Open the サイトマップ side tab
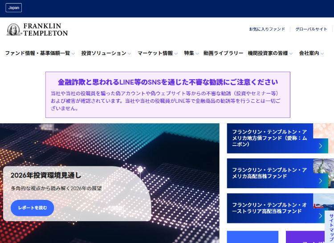Image resolution: width=334 pixels, height=243 pixels. [330, 227]
